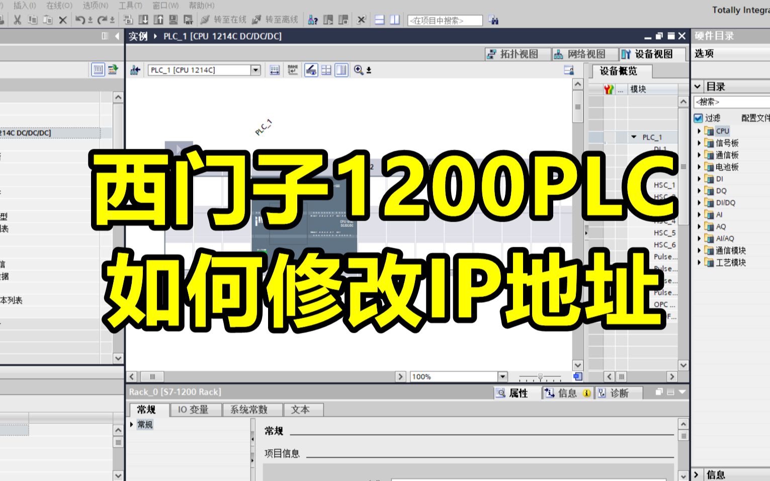Click the Start simulation icon
The height and width of the screenshot is (481, 770).
174,20
